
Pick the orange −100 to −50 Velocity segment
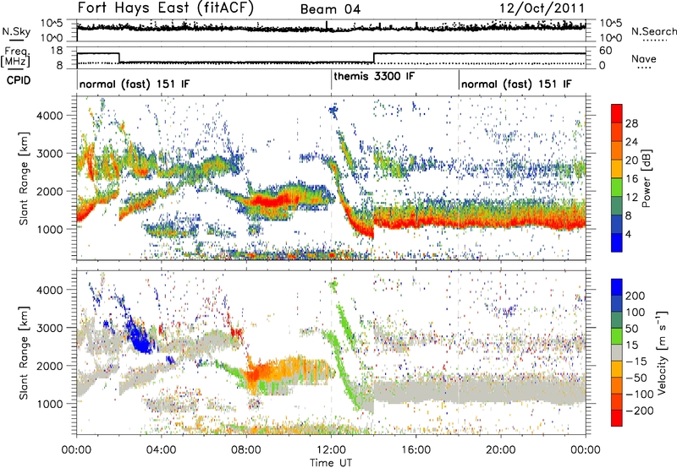coord(617,386)
